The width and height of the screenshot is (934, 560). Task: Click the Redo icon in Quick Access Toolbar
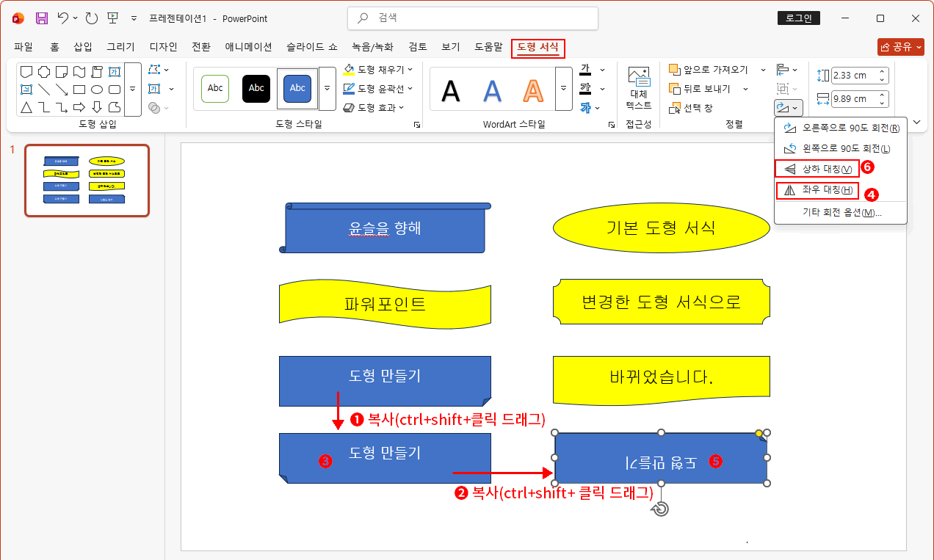[x=91, y=18]
